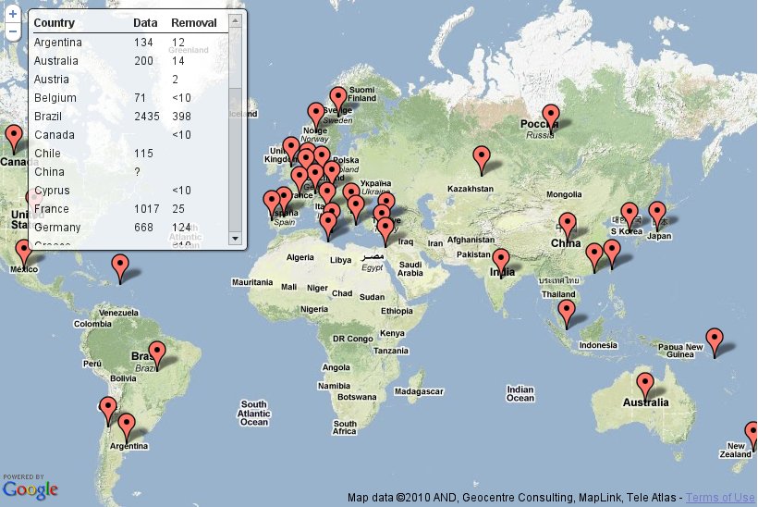This screenshot has height=507, width=758.
Task: Click France's data value 1017
Action: coord(146,209)
